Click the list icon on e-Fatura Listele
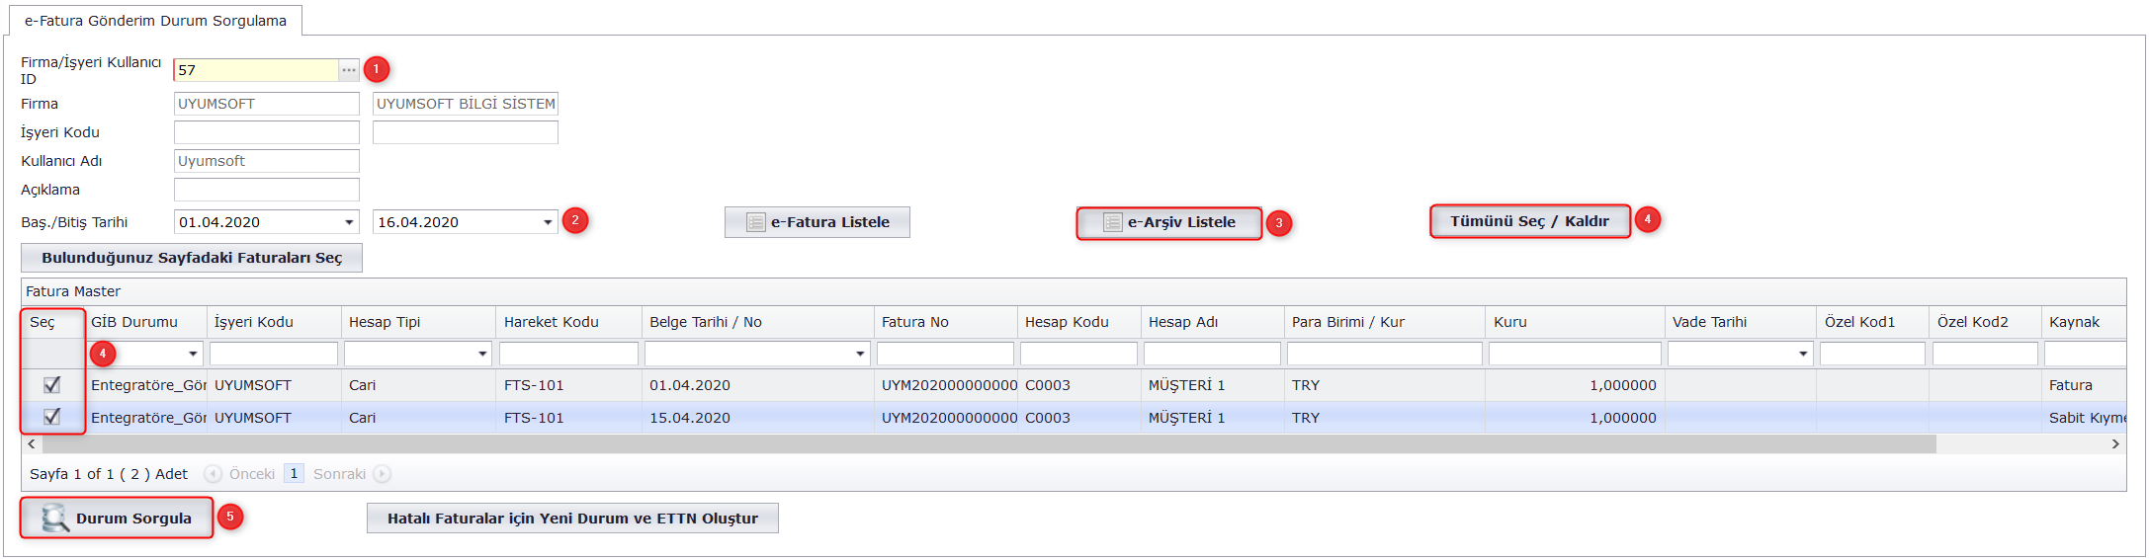The height and width of the screenshot is (559, 2149). [x=755, y=222]
